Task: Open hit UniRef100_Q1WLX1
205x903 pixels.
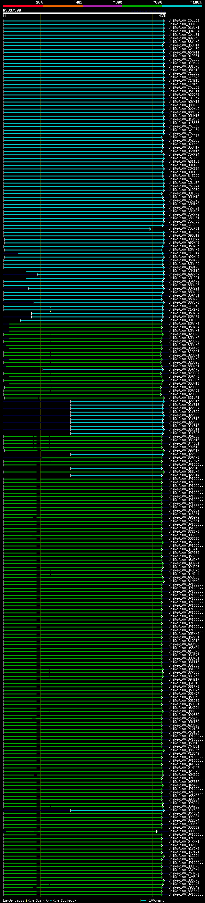Action: coord(184,28)
